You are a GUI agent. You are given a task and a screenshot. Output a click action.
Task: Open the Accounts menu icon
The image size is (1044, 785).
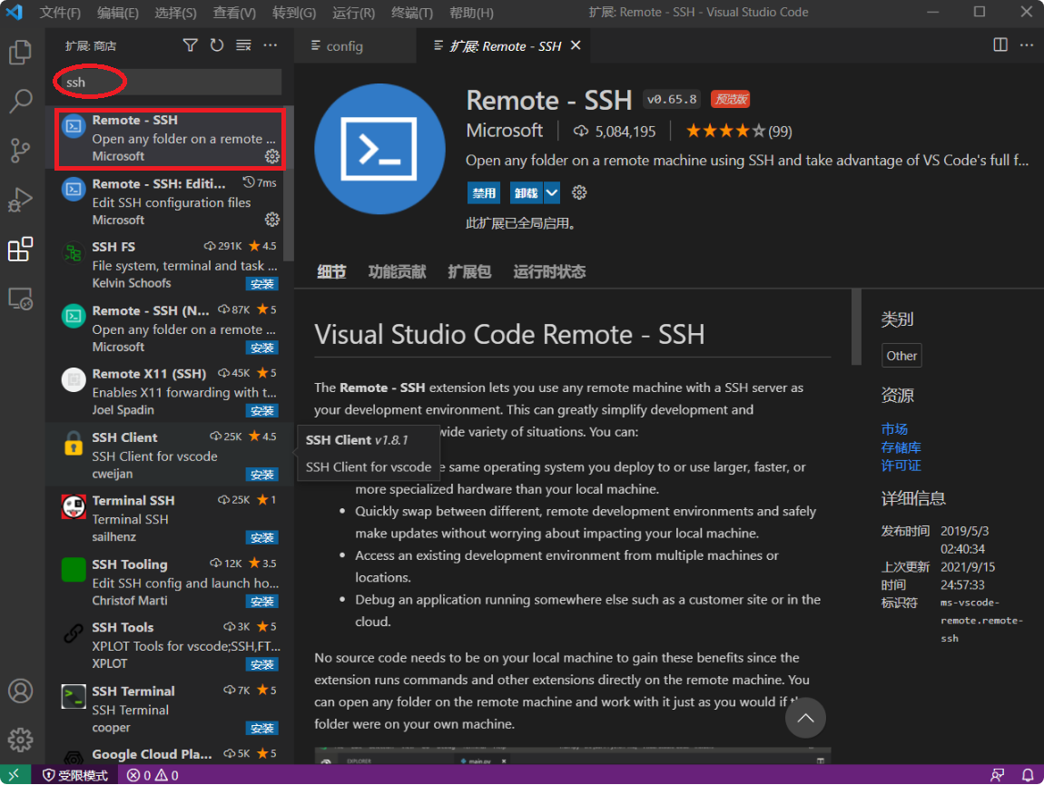tap(20, 692)
